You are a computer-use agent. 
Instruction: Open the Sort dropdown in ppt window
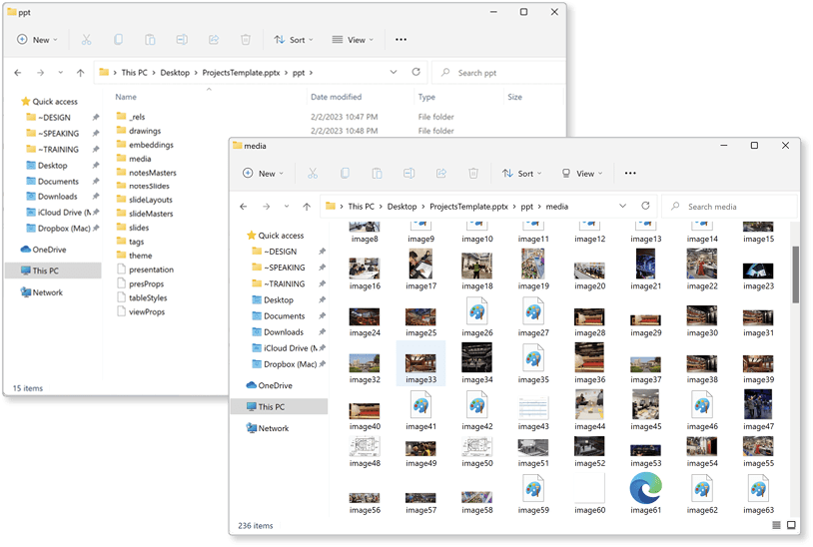point(294,39)
